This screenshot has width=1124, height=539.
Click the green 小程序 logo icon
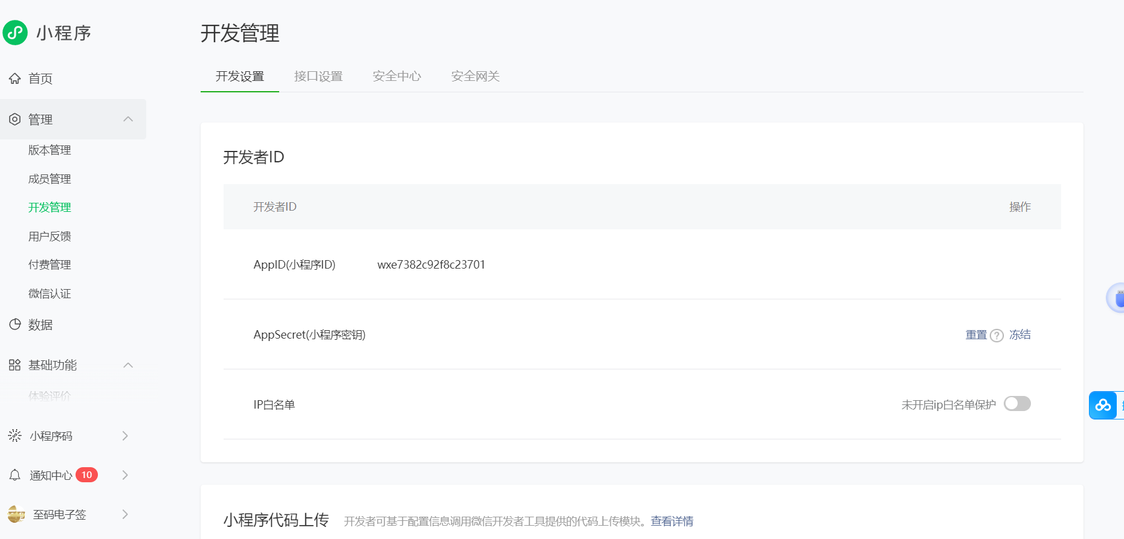(15, 33)
